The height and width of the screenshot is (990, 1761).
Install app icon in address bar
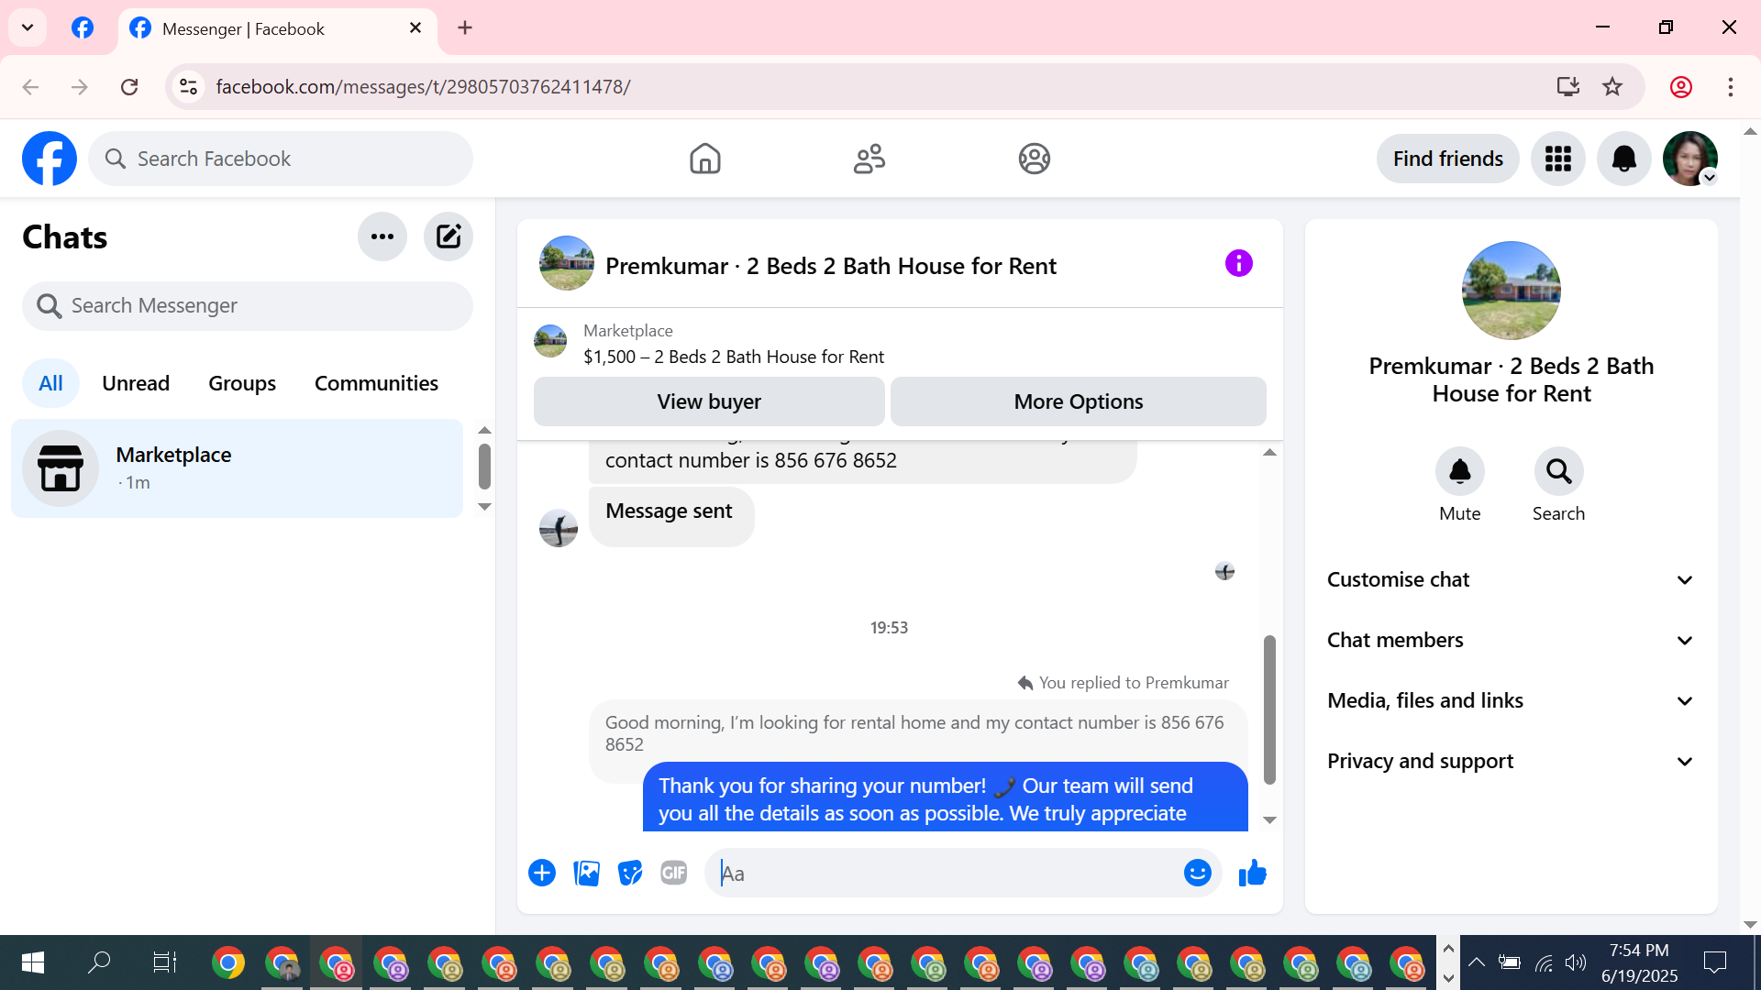pyautogui.click(x=1567, y=86)
